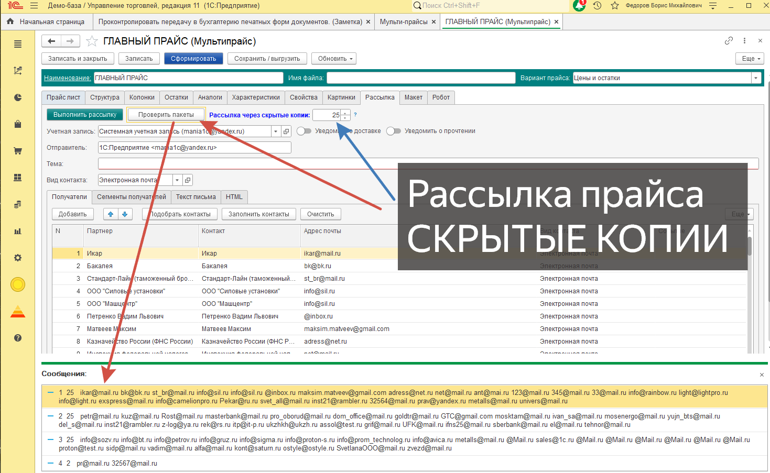This screenshot has height=473, width=770.
Task: Navigate back with the left arrow
Action: 51,41
